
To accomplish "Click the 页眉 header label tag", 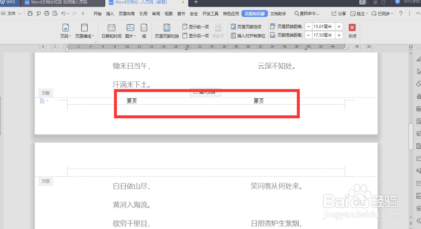I will pos(46,182).
